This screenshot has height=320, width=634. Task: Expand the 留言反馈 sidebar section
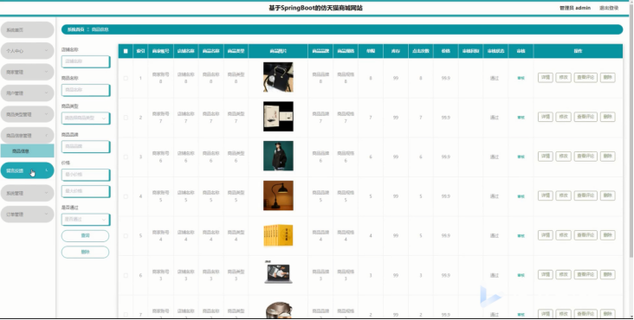(x=27, y=170)
